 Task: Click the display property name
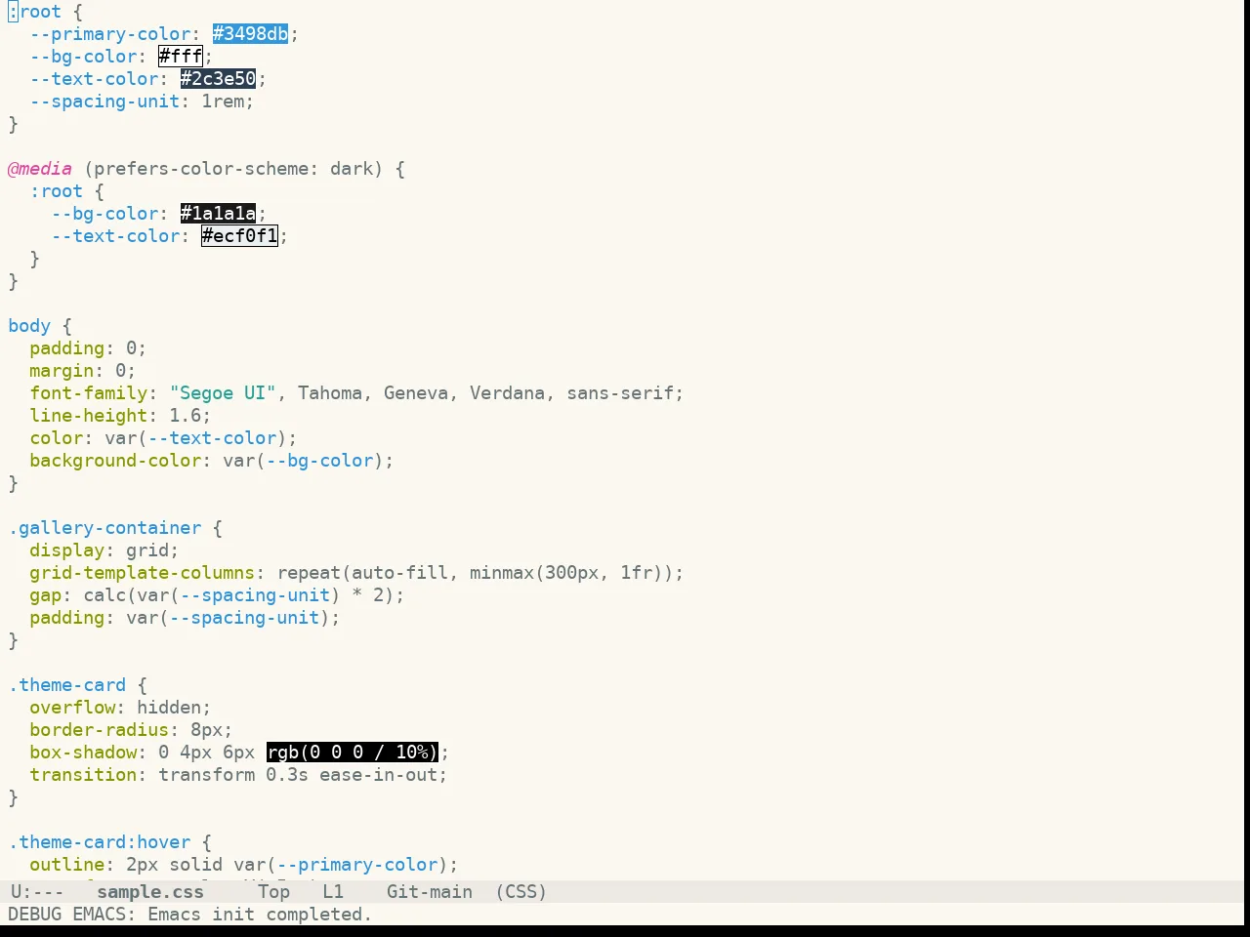coord(67,550)
